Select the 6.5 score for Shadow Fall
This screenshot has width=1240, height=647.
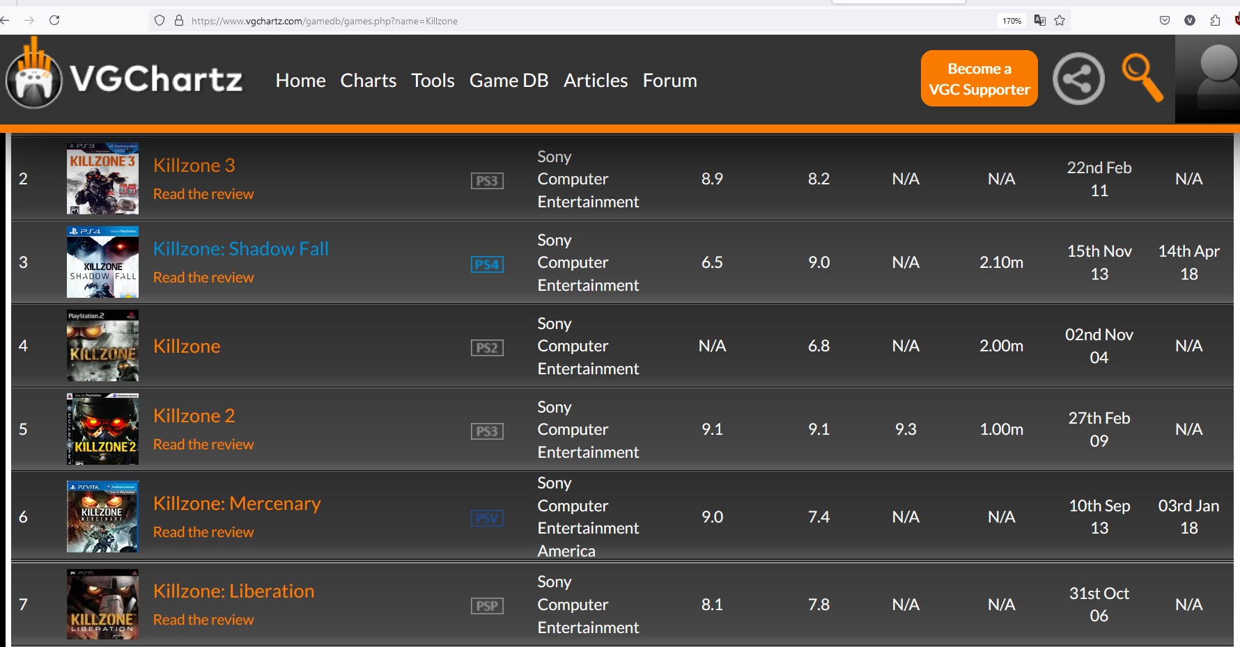712,262
